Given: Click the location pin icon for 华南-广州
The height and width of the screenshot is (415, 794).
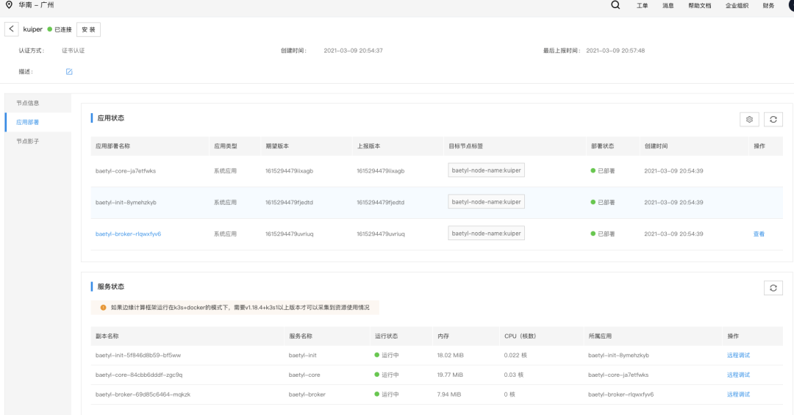Looking at the screenshot, I should (9, 5).
